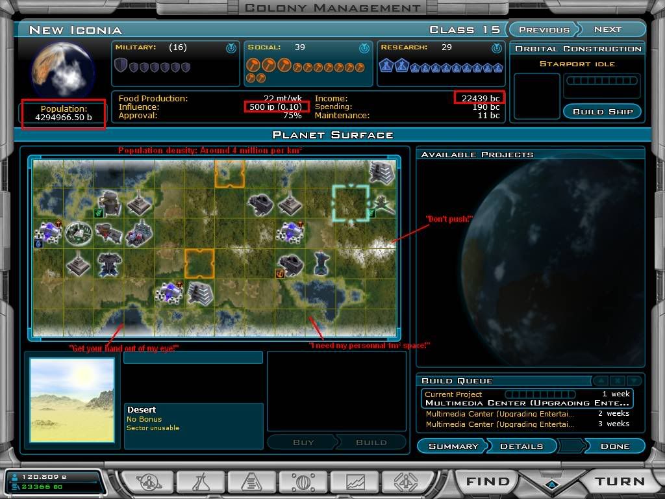Open the pyramid document icon in bottom bar

(252, 482)
